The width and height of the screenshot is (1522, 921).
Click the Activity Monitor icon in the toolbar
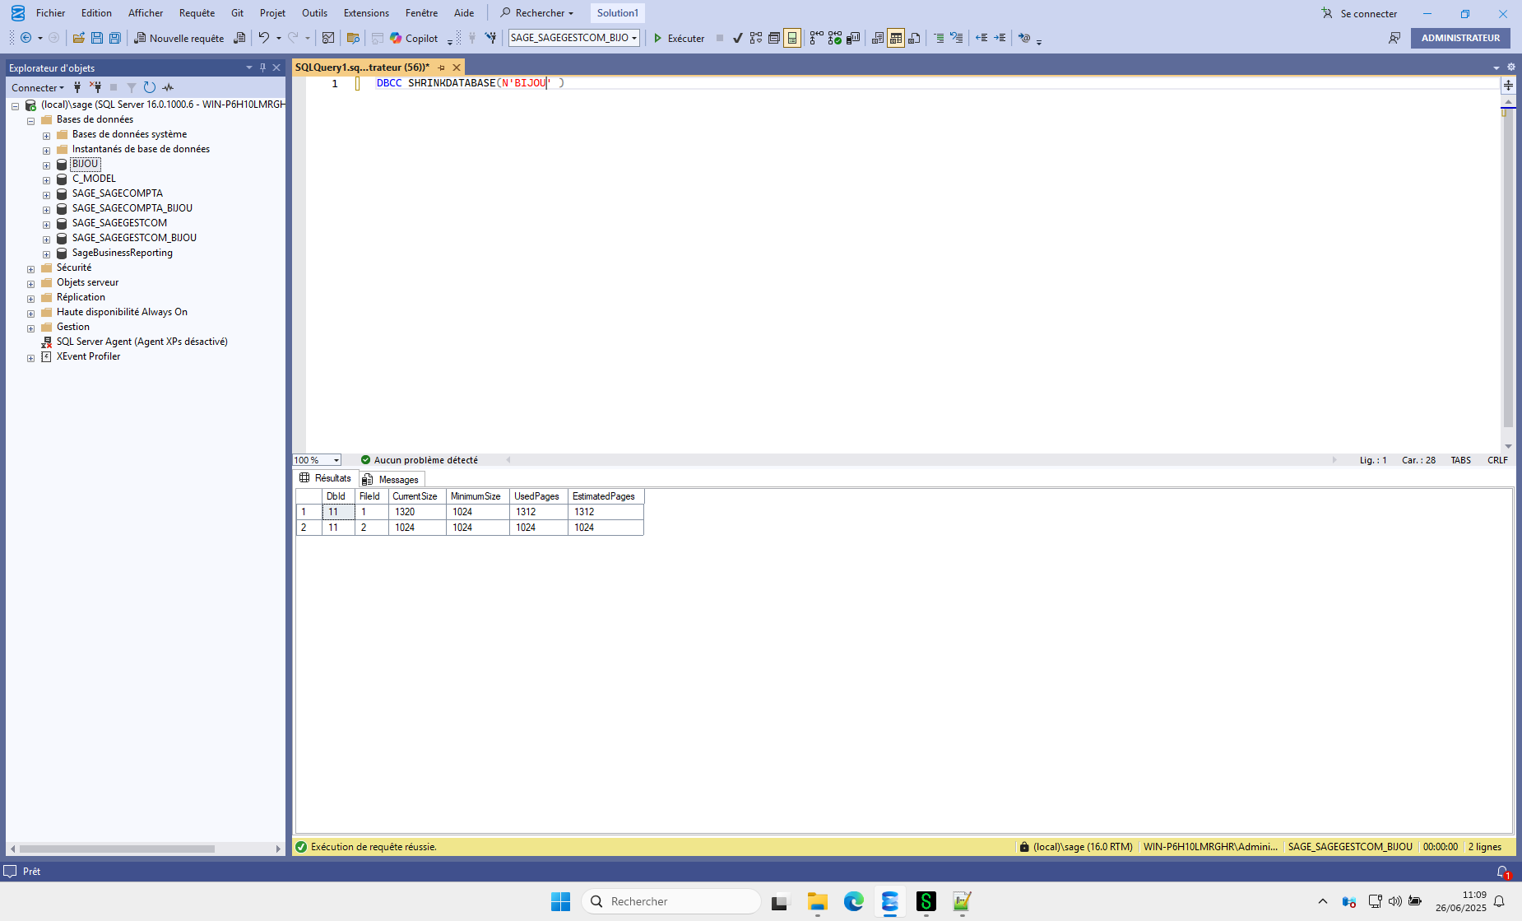tap(328, 38)
